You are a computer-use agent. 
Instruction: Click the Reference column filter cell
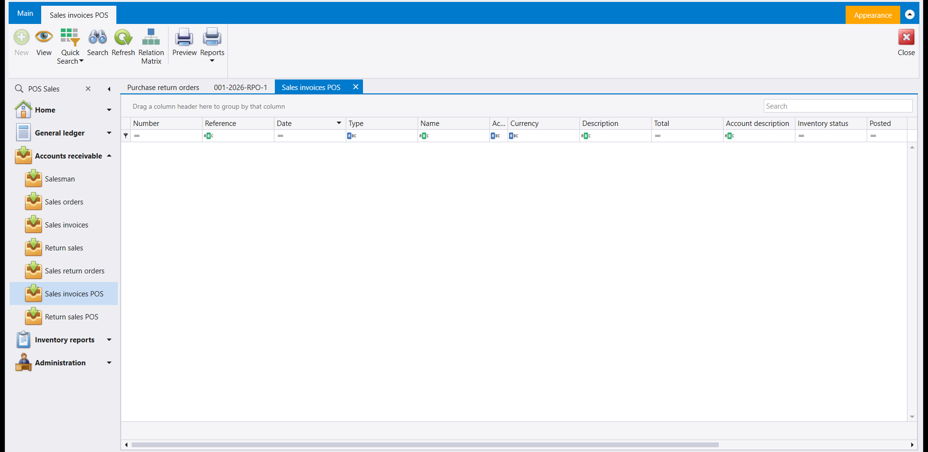238,136
